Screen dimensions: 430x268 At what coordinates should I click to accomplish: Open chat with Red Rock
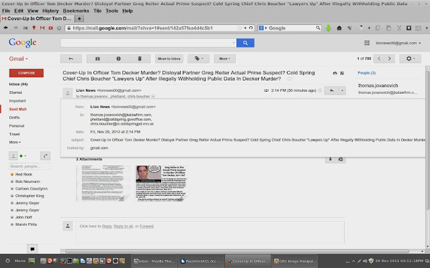(24, 174)
